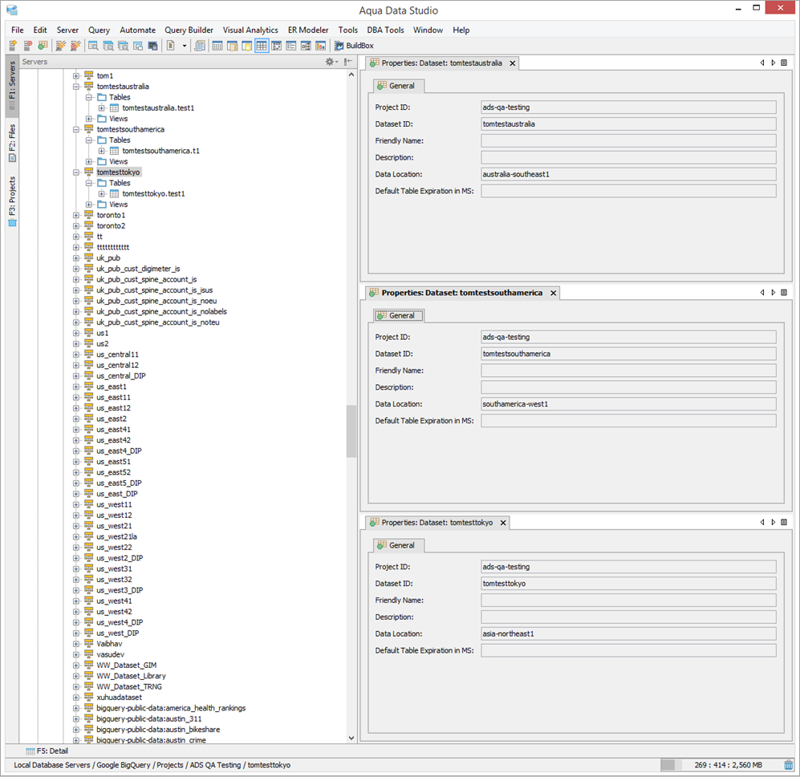Open the F5: Detail panel
The width and height of the screenshot is (800, 777).
point(47,751)
